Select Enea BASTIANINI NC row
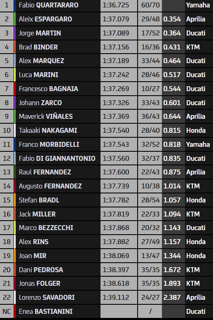213x320 pixels. [x=106, y=311]
